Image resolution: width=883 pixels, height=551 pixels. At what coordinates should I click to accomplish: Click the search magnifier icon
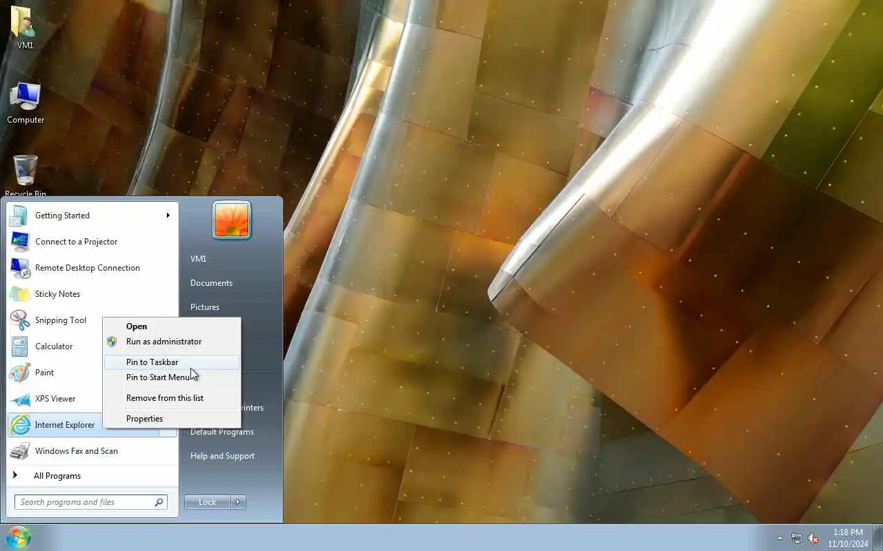point(159,502)
